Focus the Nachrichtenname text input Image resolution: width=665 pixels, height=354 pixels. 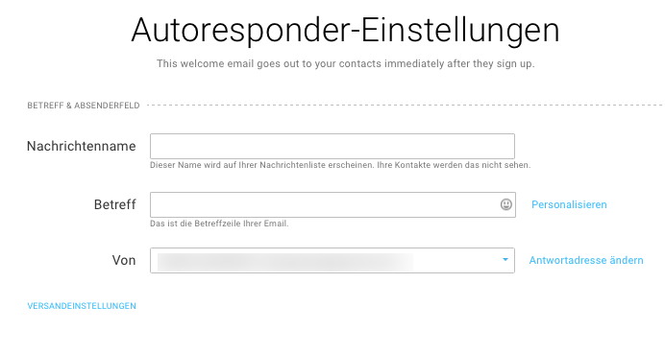[x=332, y=146]
